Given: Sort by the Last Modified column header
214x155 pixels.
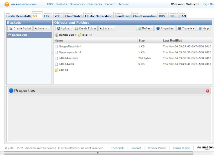Looking at the screenshot, I should [187, 41].
